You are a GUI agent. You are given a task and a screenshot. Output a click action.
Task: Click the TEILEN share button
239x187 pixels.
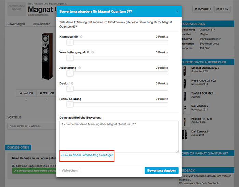point(222,9)
